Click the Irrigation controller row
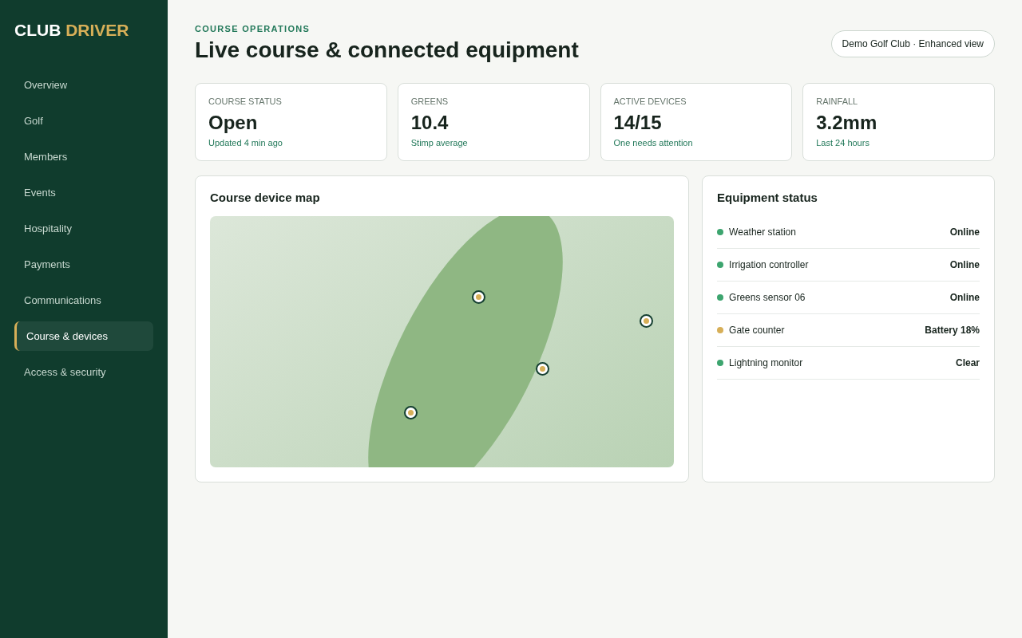The image size is (1022, 638). click(848, 265)
